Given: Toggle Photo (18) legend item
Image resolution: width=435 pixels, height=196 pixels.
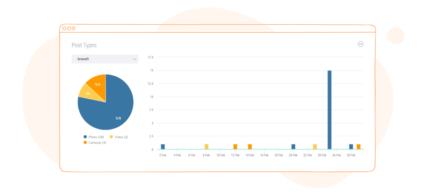Looking at the screenshot, I should pyautogui.click(x=94, y=137).
